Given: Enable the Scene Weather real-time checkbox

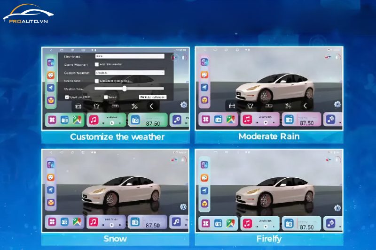Looking at the screenshot, I should coord(97,64).
